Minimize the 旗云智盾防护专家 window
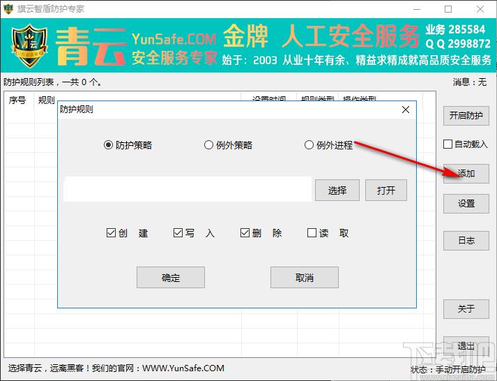Screen dimensions: 497x381 coord(417,9)
